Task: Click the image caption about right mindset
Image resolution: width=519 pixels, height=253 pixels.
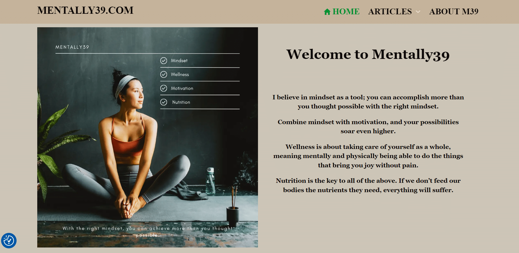Action: (x=148, y=232)
